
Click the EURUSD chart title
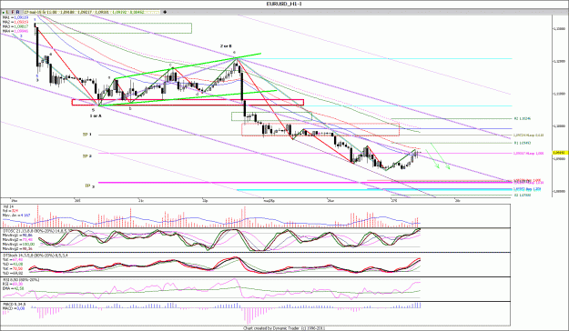(x=284, y=4)
